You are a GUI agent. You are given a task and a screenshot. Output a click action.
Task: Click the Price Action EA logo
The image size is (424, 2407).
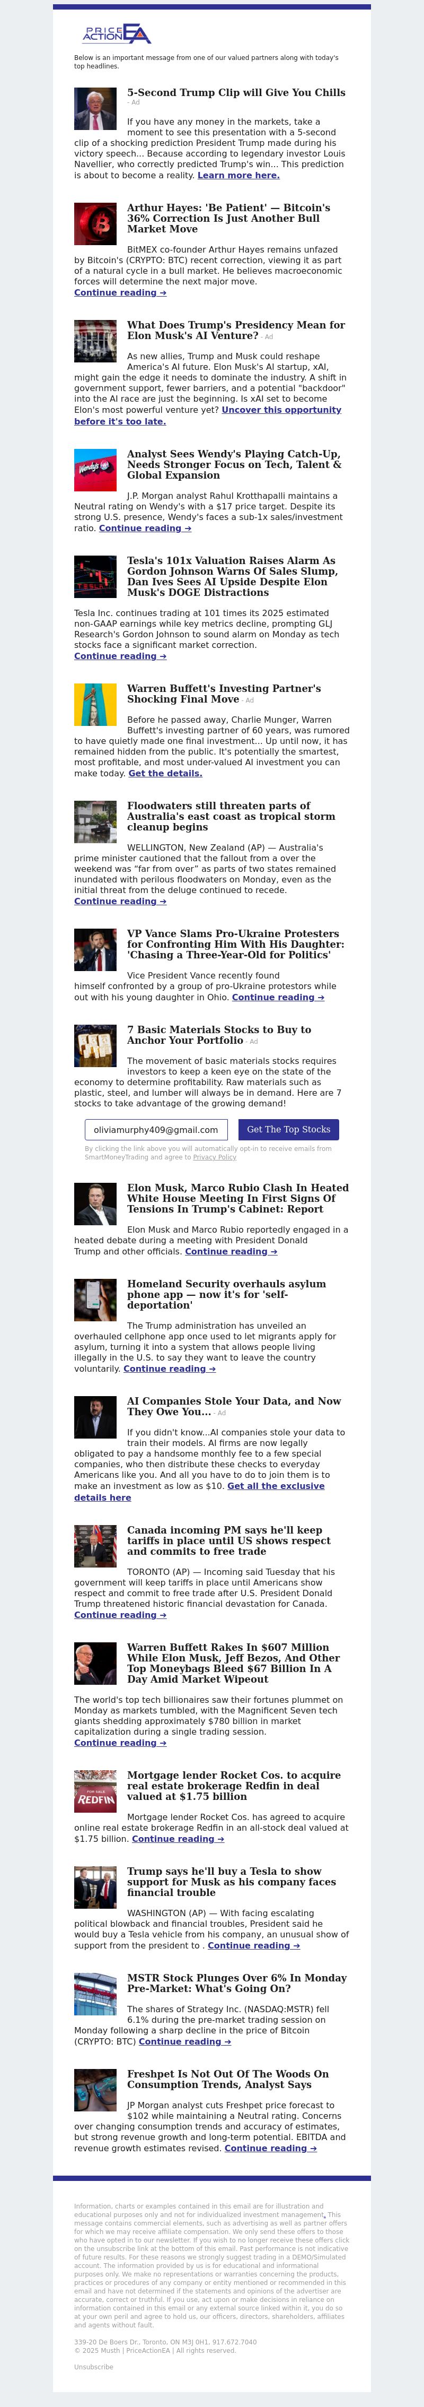[116, 33]
